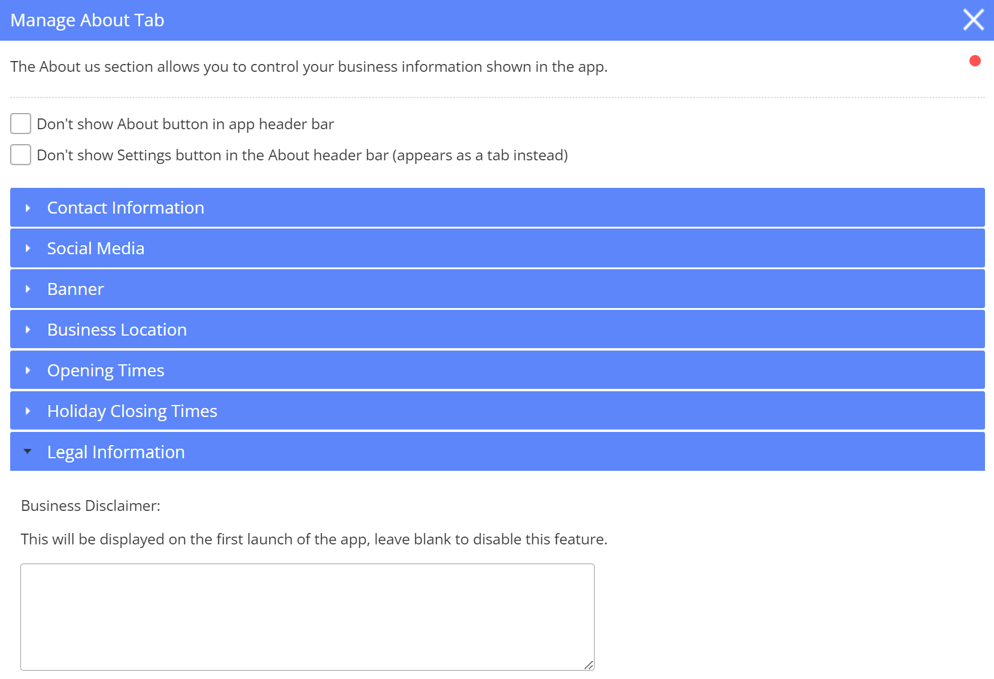Close the Manage About Tab dialog
Screen dimensions: 994x679
point(973,20)
